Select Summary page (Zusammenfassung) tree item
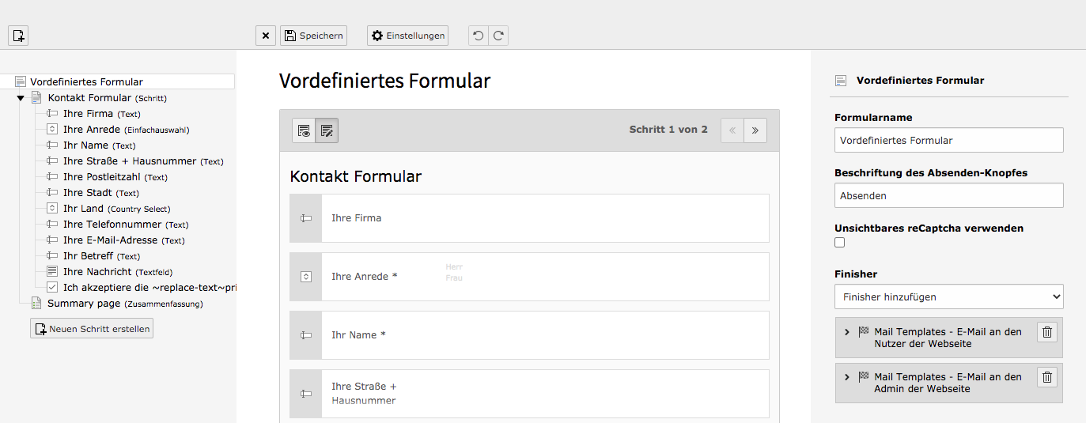The height and width of the screenshot is (423, 1086). (x=125, y=304)
